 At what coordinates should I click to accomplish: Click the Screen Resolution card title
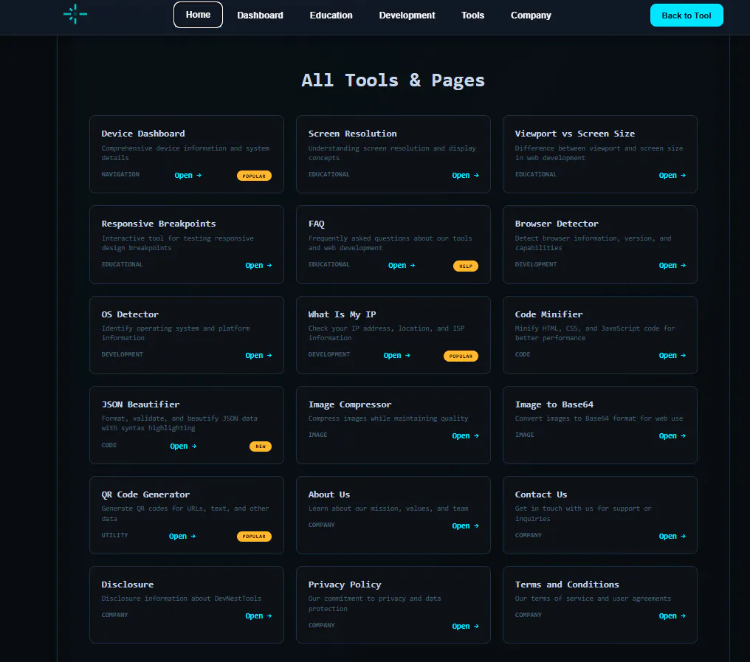click(x=353, y=134)
